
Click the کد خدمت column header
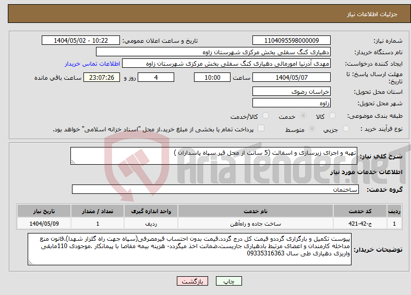point(360,211)
